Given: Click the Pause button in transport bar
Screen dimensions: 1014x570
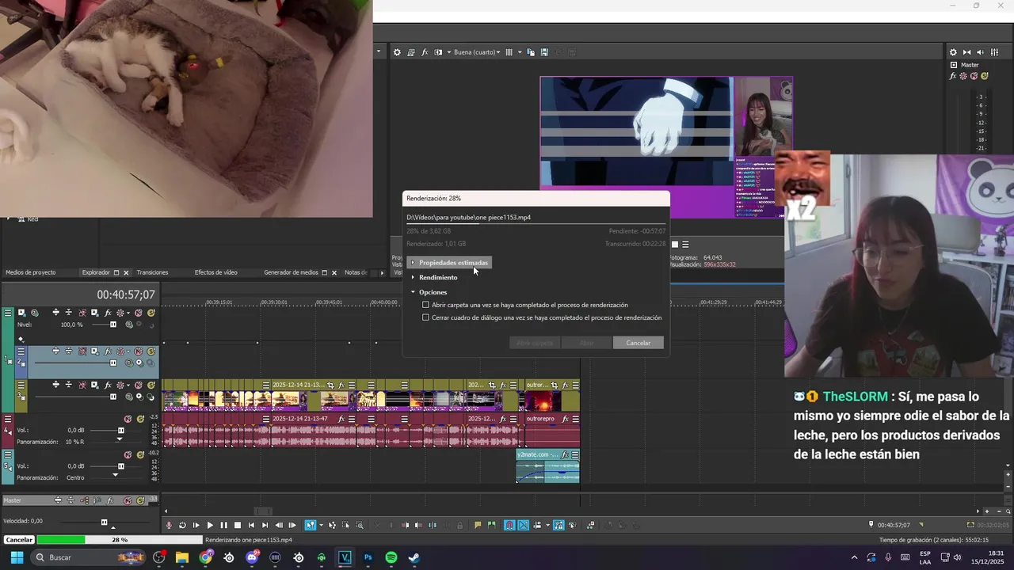Looking at the screenshot, I should [x=224, y=525].
